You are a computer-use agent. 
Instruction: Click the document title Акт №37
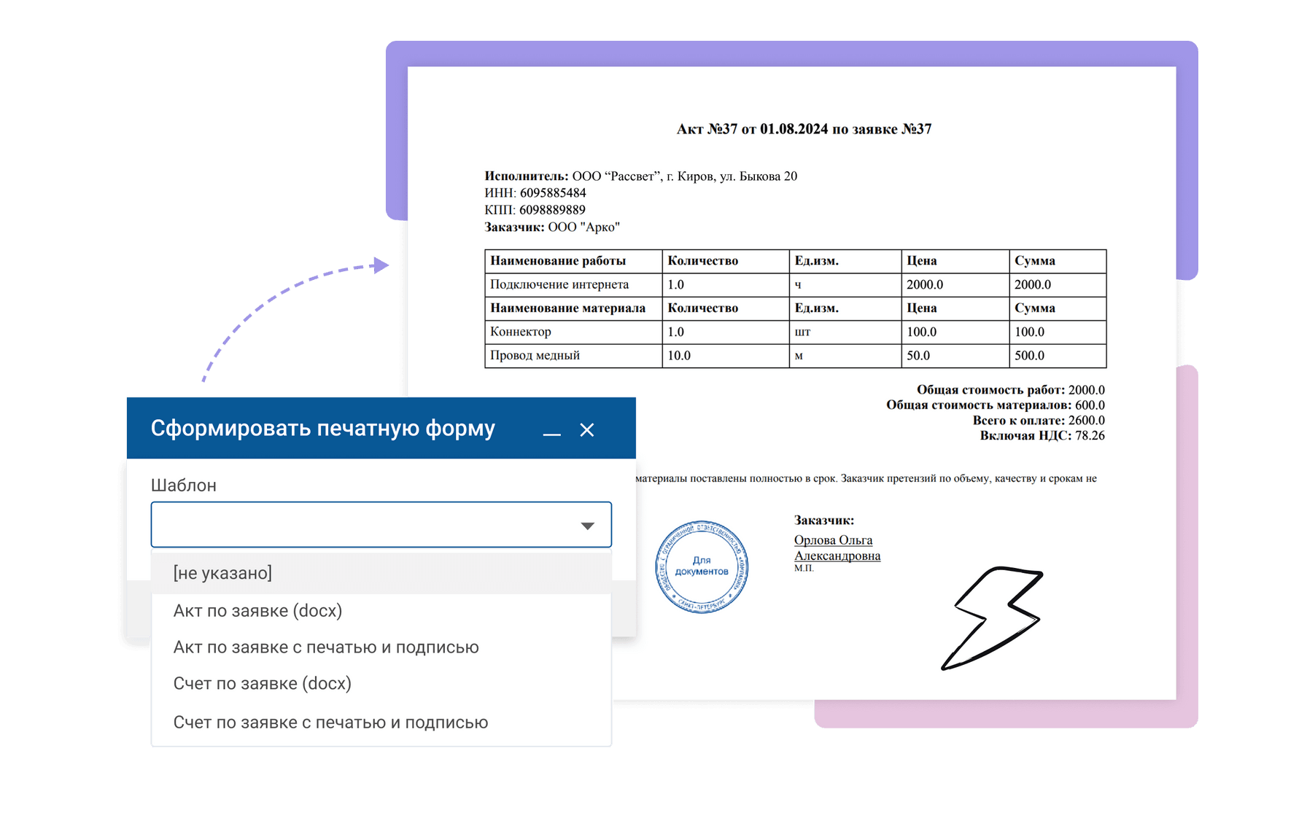click(804, 129)
